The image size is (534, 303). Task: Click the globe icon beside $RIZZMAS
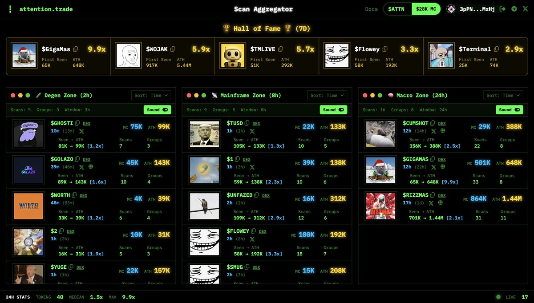coord(441,204)
